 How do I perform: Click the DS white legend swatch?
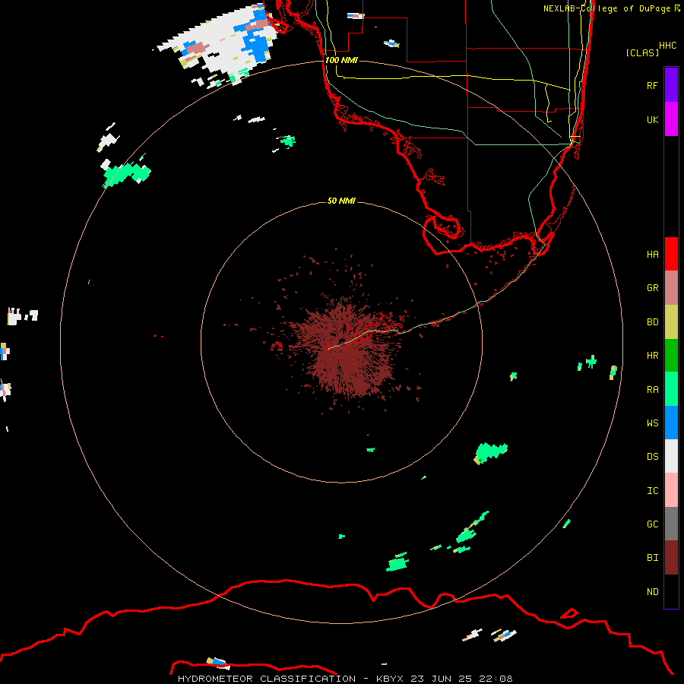point(671,456)
